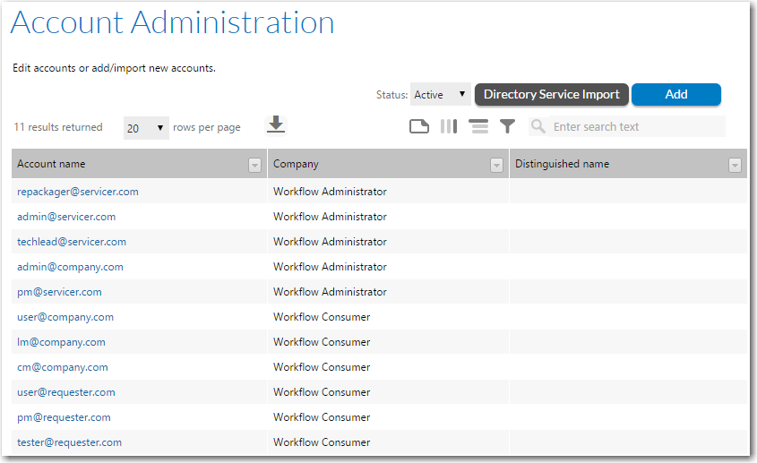Click the download/export icon

pos(276,125)
